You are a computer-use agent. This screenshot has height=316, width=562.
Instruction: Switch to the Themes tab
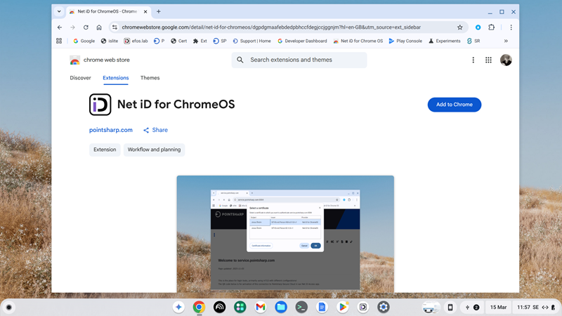click(150, 78)
